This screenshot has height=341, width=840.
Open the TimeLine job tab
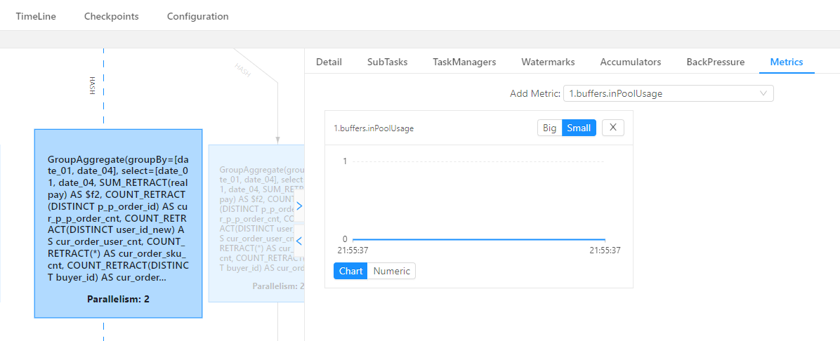point(36,16)
